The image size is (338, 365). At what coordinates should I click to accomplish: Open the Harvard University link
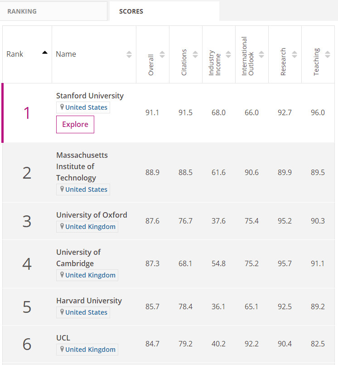pyautogui.click(x=89, y=301)
